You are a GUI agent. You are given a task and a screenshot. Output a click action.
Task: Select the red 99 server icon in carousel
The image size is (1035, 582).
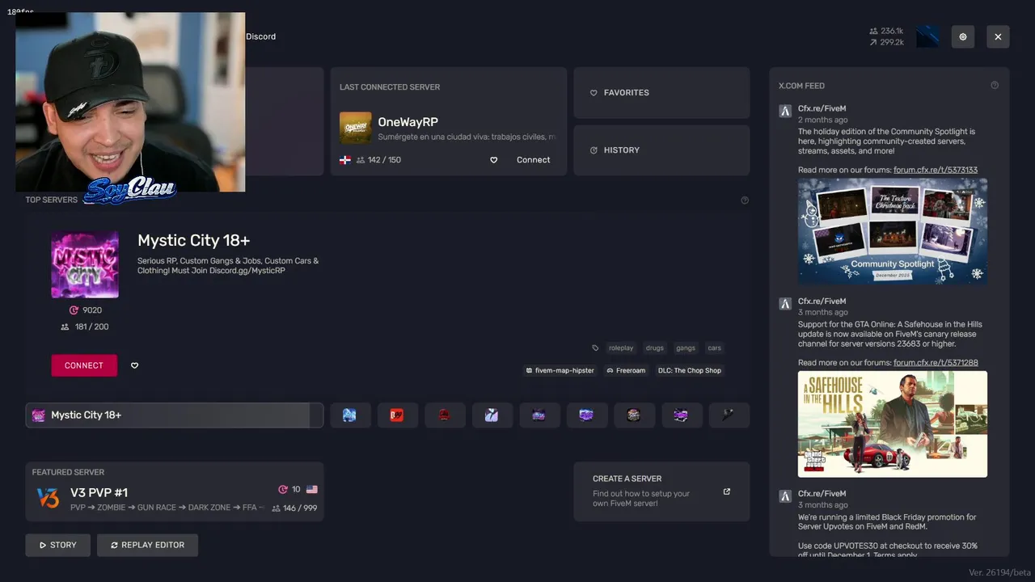point(397,415)
